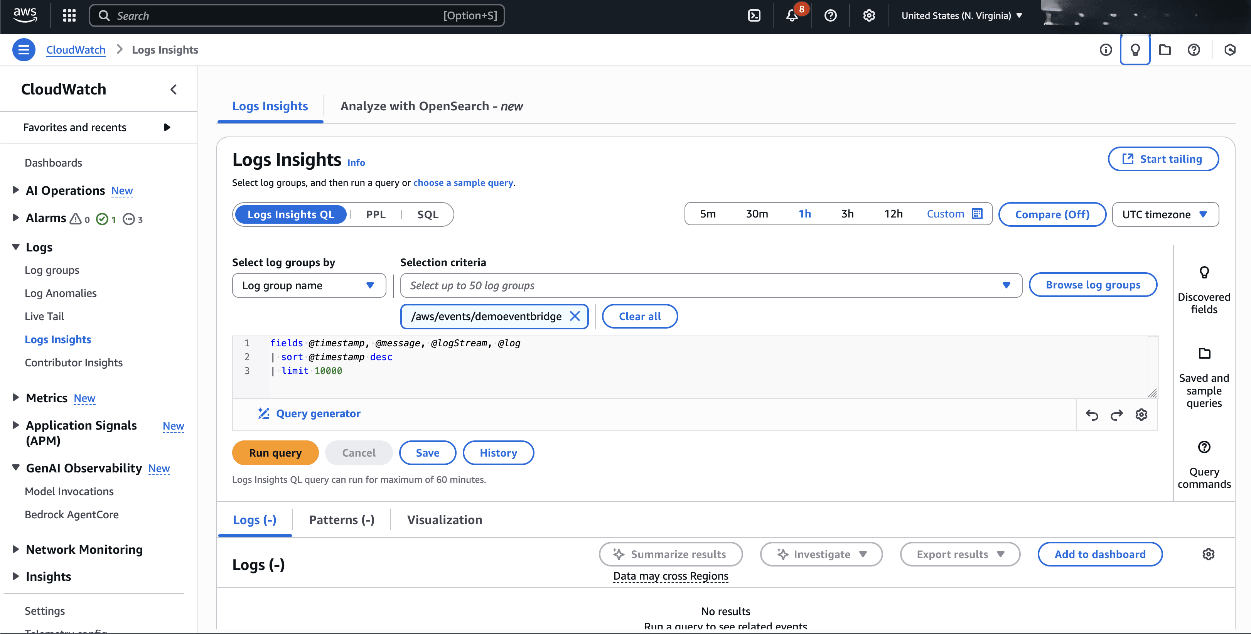Open the CloudShell terminal icon
This screenshot has width=1251, height=634.
(x=755, y=15)
